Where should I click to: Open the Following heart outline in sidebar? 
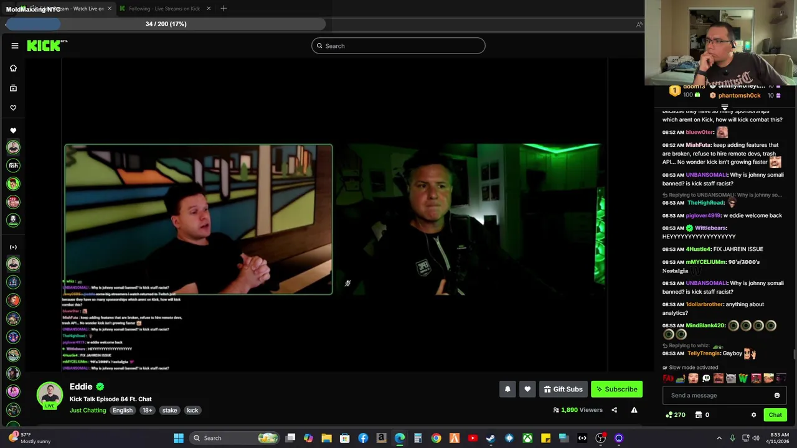pos(13,108)
